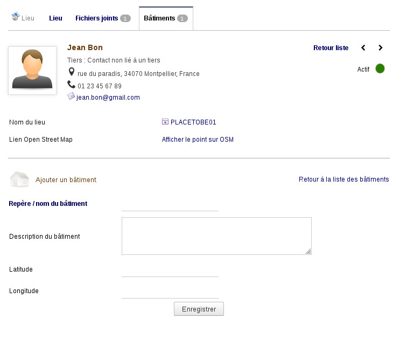Viewport: 393px width, 353px height.
Task: Click the map pin address icon
Action: pyautogui.click(x=72, y=72)
